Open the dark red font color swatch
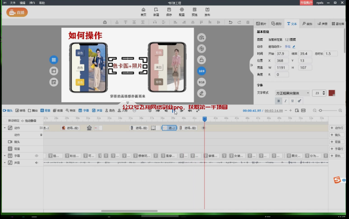The width and height of the screenshot is (349, 219). point(331,93)
